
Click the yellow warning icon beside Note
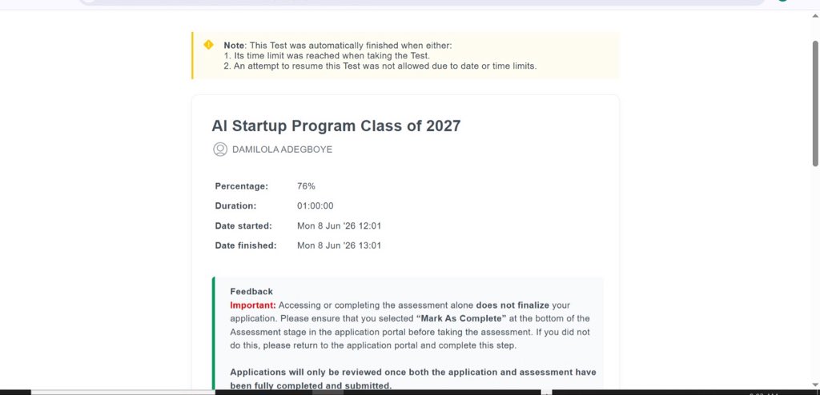[209, 45]
